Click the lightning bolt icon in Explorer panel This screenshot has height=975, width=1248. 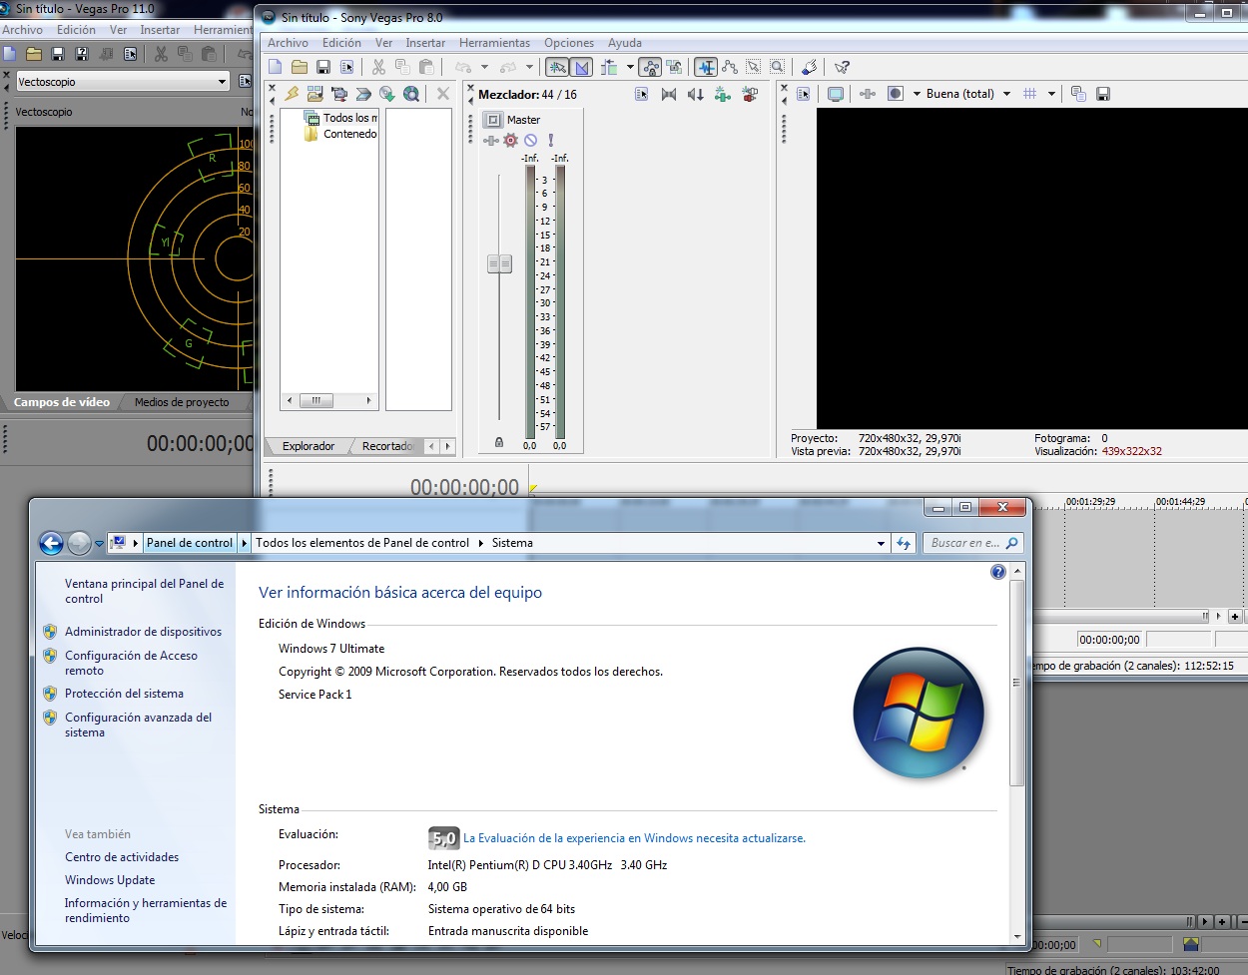tap(292, 94)
